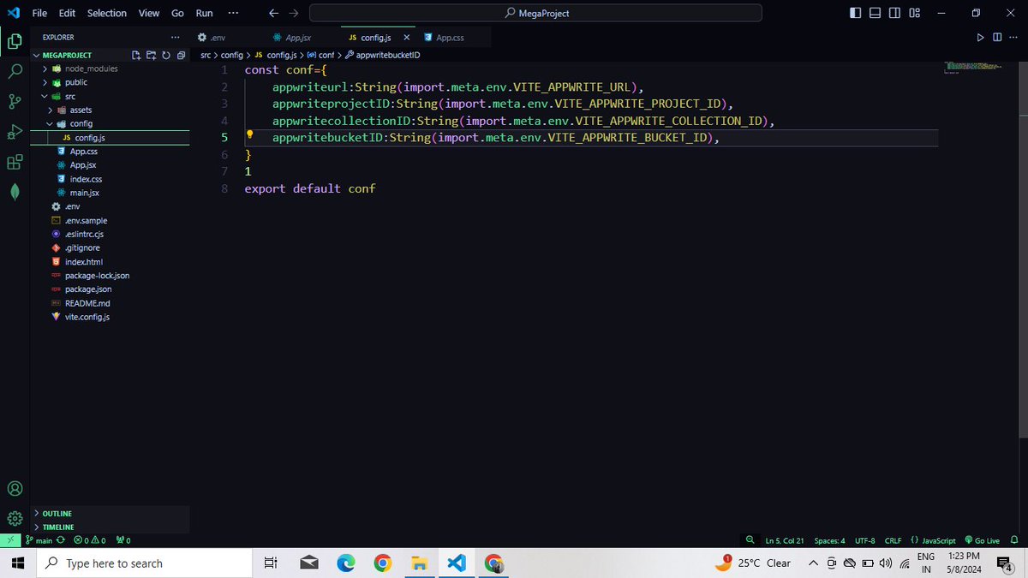The height and width of the screenshot is (578, 1028).
Task: Change the CRLF line ending setting
Action: (x=893, y=540)
